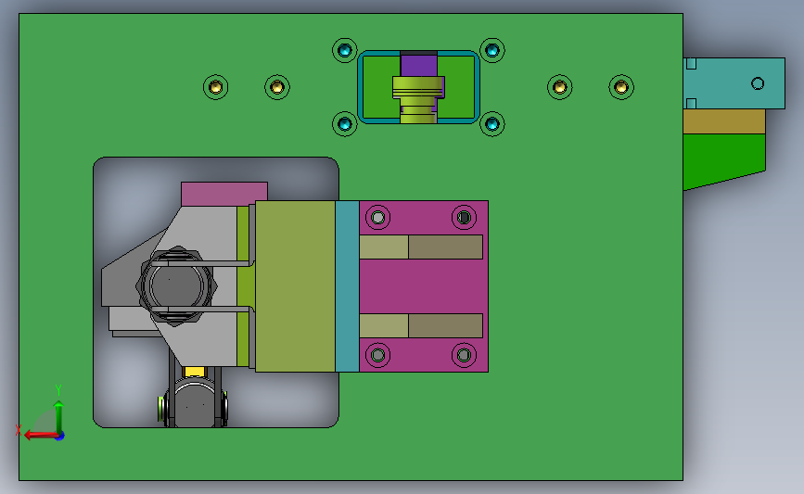
Task: Click the blue Z axis dot of the triad
Action: pyautogui.click(x=60, y=437)
